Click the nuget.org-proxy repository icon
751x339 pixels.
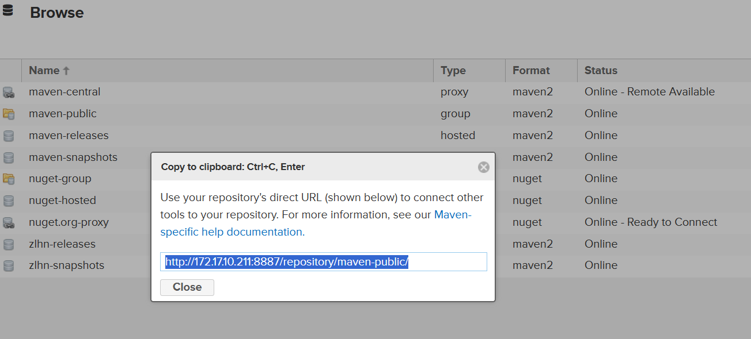[9, 222]
